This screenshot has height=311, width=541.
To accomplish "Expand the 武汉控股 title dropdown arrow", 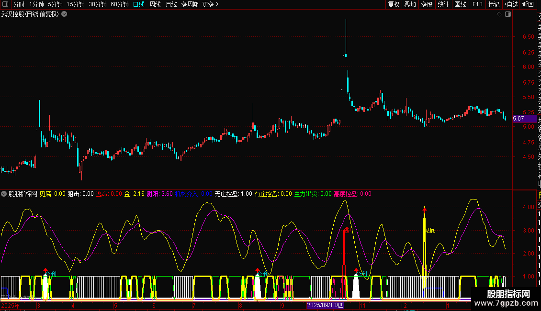I will pyautogui.click(x=64, y=14).
